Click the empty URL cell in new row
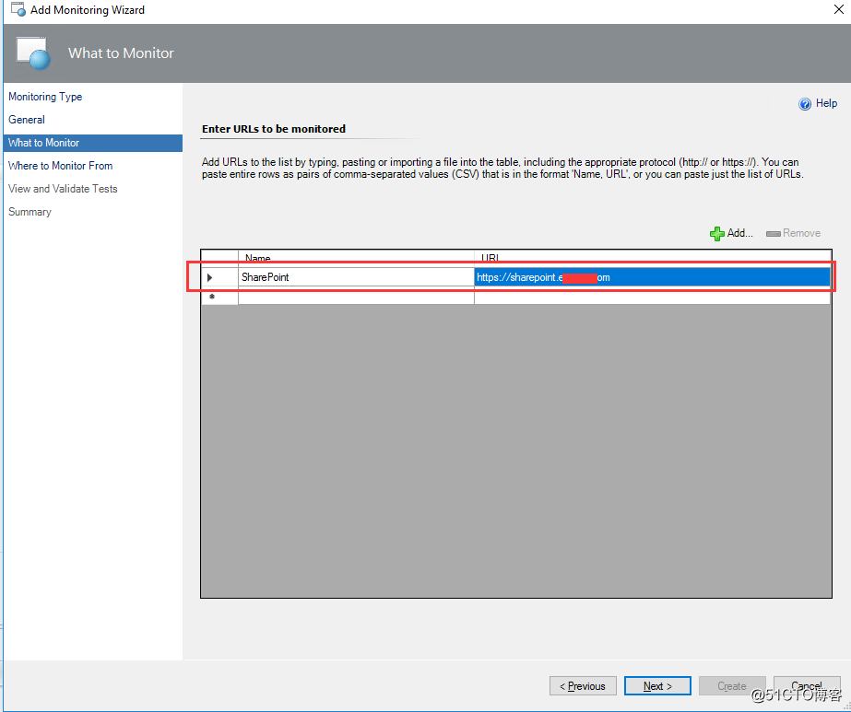Viewport: 851px width, 712px height. (x=653, y=298)
